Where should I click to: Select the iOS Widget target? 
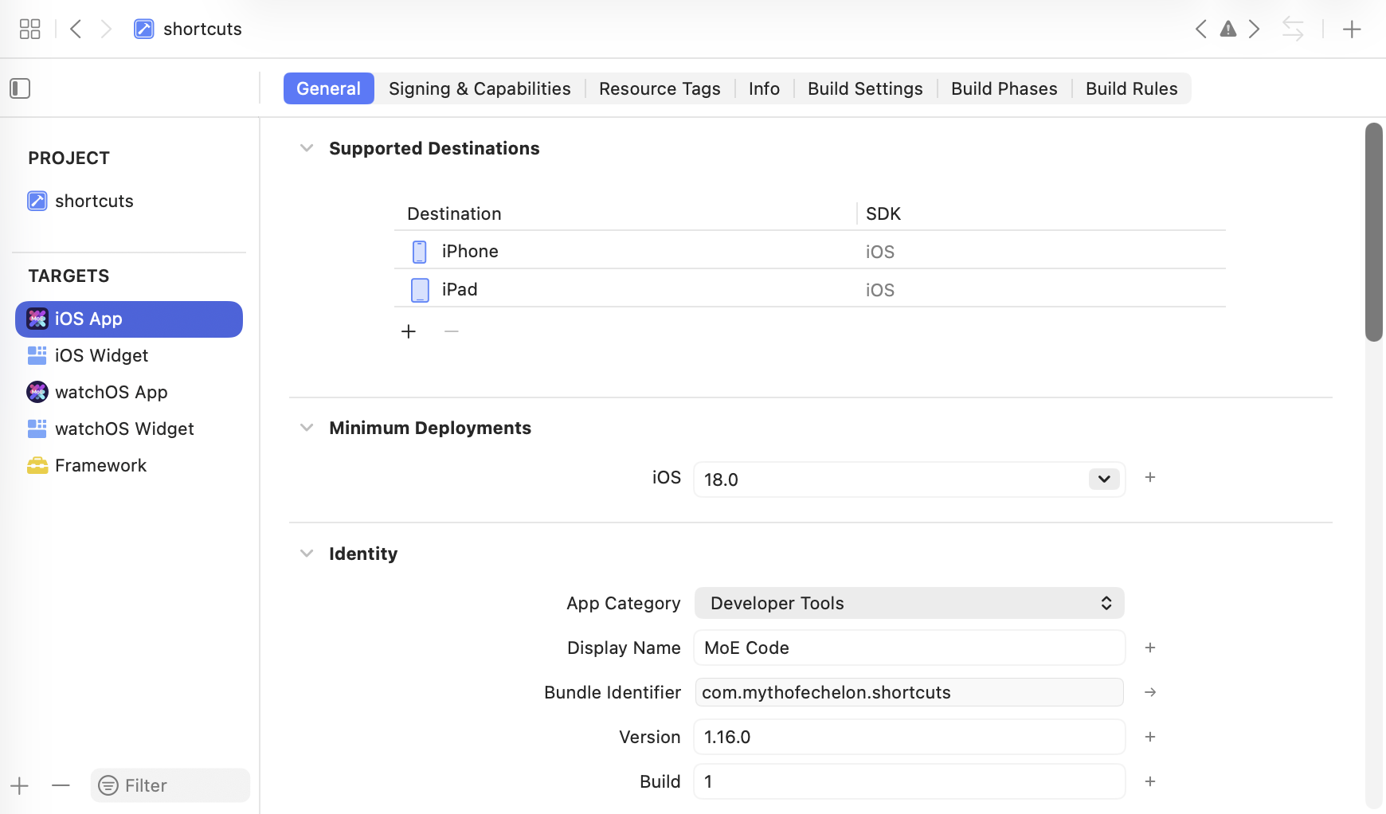tap(129, 355)
